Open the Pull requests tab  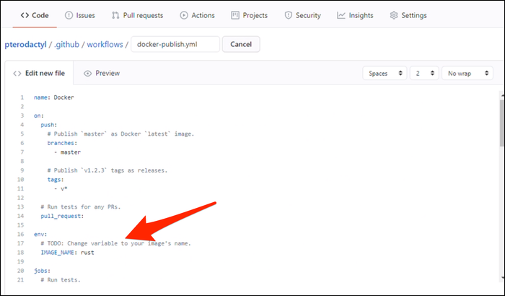(137, 15)
